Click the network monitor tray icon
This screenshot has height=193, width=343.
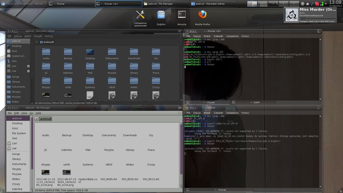pos(322,4)
